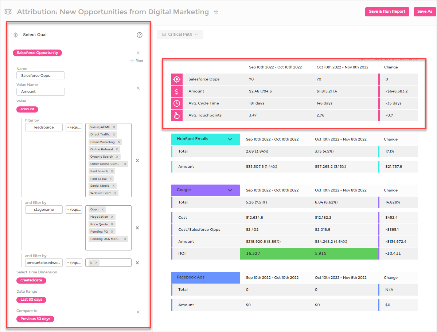Remove Pending USA Man... stage tag
437x332 pixels.
point(125,239)
